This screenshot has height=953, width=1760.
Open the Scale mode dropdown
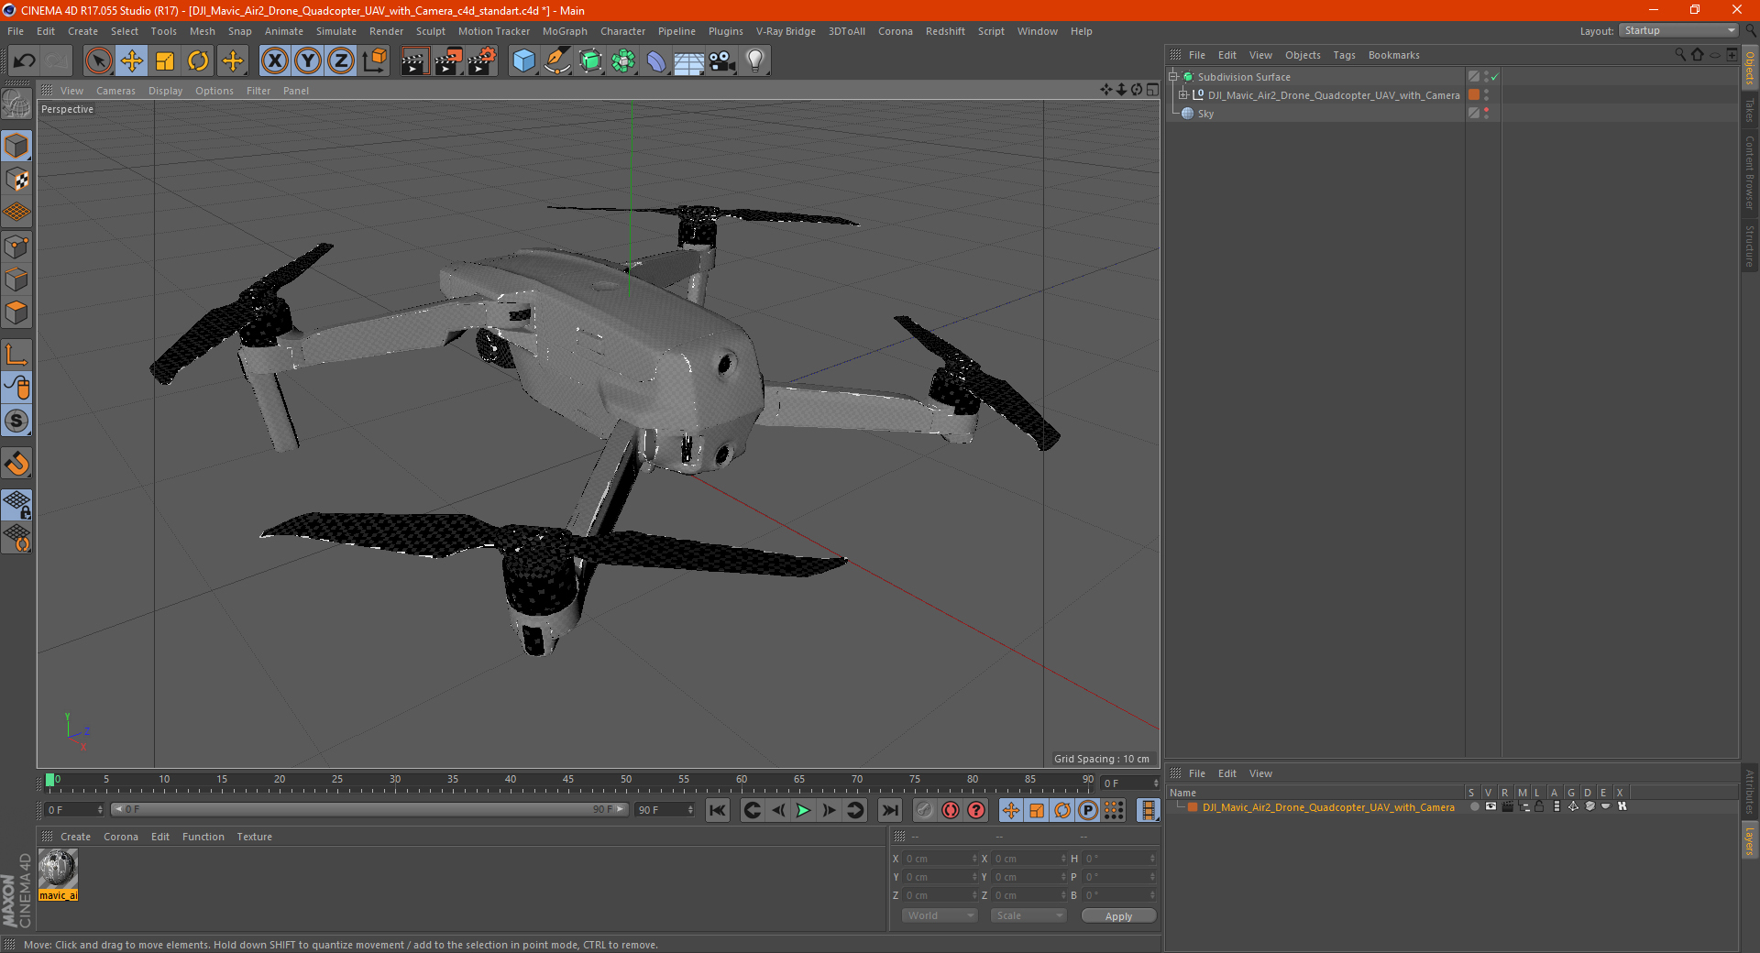pyautogui.click(x=1028, y=915)
